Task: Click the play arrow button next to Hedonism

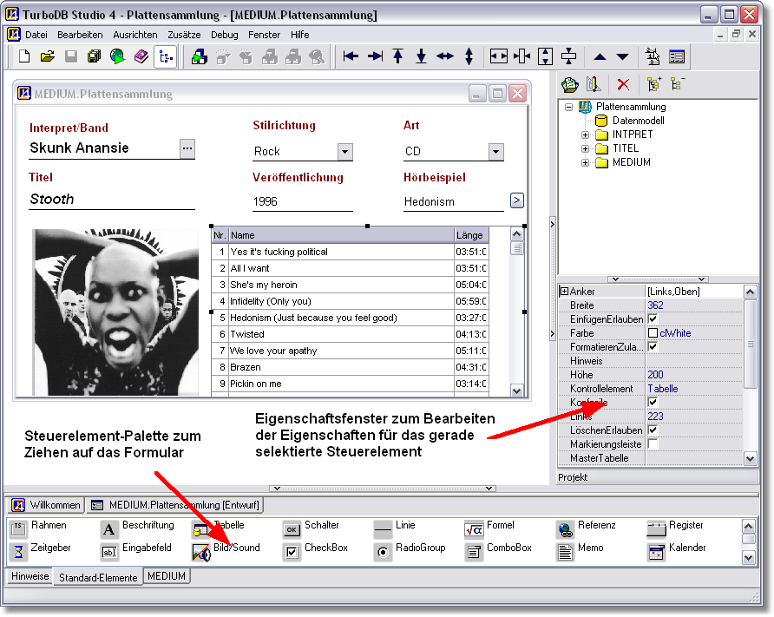Action: [x=516, y=200]
